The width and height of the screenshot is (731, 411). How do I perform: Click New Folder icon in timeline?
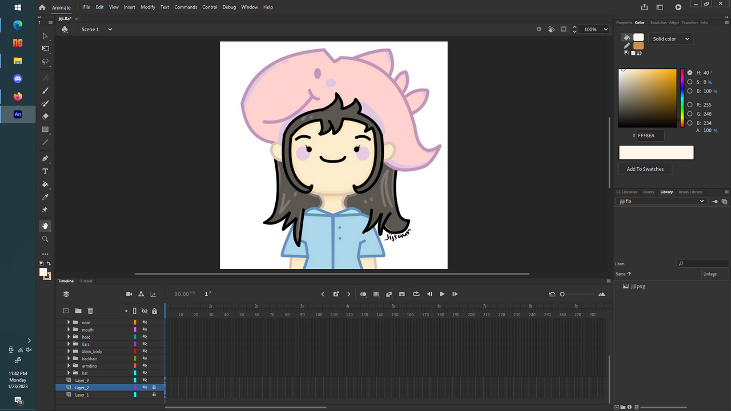coord(78,311)
